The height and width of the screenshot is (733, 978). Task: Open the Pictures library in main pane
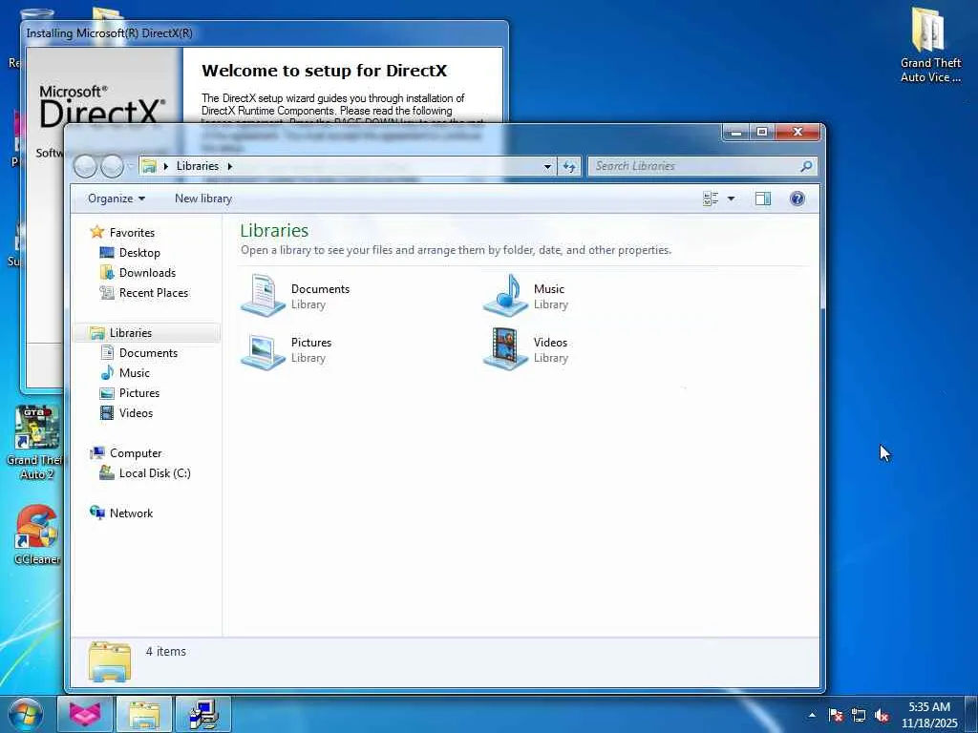click(287, 349)
